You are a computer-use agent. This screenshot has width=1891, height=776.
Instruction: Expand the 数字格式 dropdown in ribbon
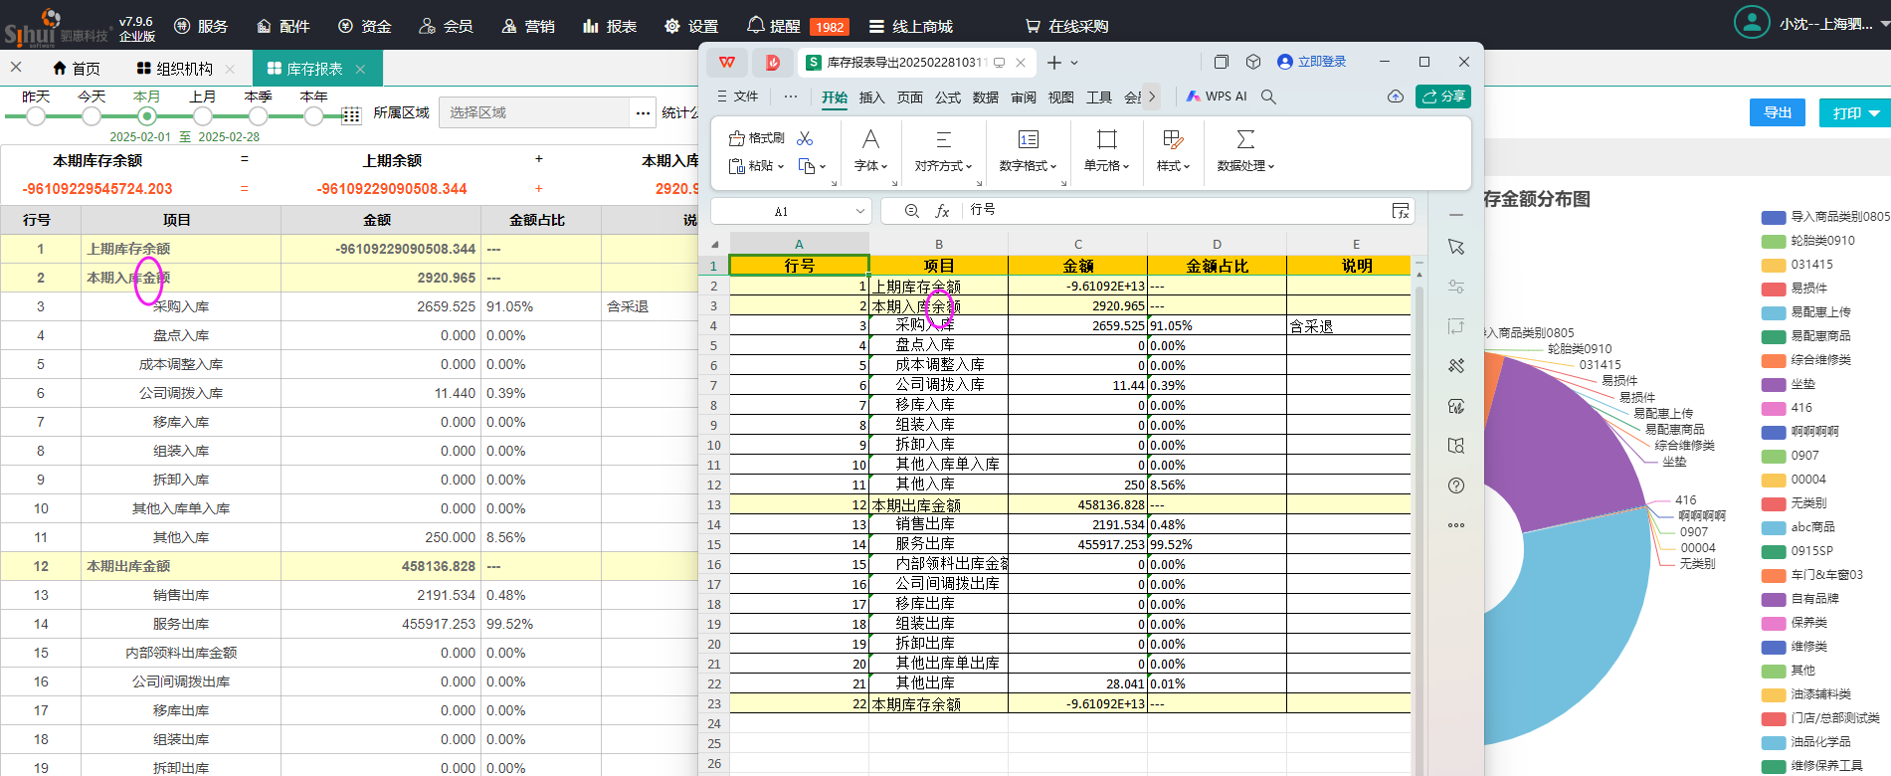click(x=1028, y=166)
